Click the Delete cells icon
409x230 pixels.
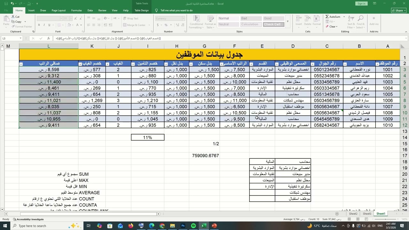[x=307, y=19]
